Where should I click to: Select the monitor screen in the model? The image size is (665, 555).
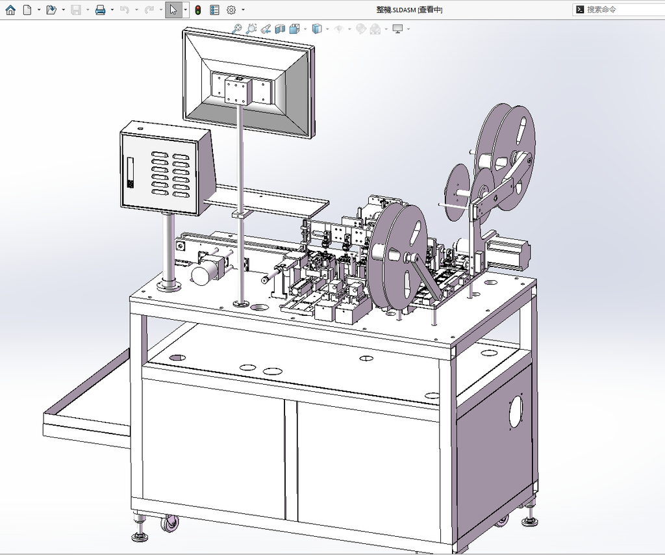coord(249,83)
